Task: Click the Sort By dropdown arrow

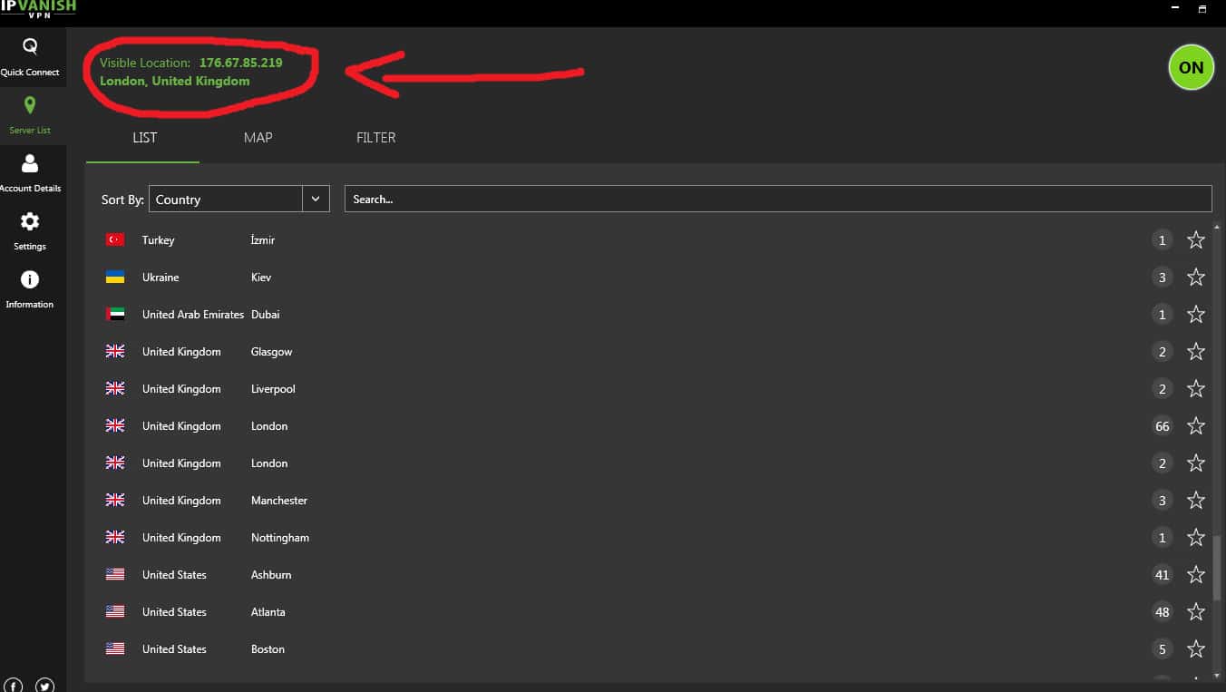Action: point(316,199)
